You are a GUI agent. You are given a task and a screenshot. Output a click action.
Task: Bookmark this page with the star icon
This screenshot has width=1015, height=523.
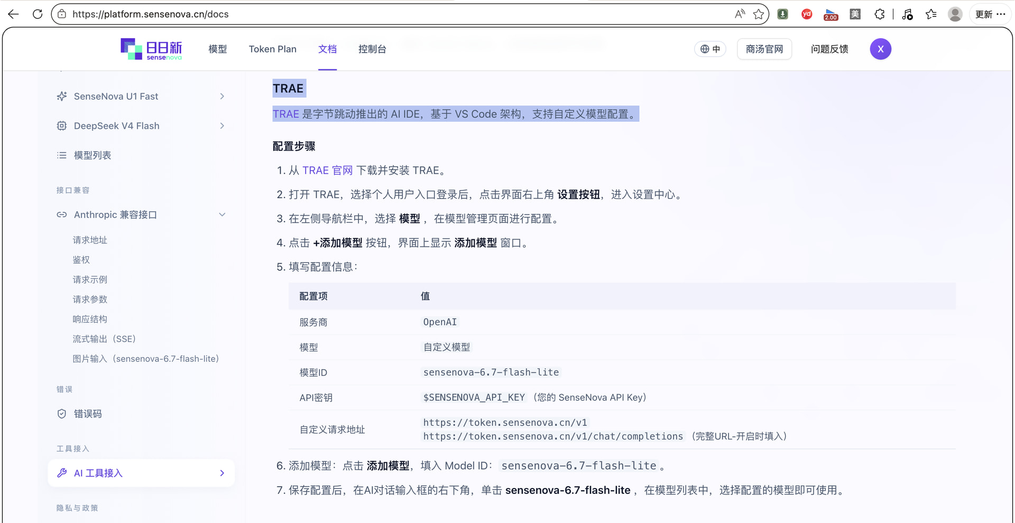coord(759,14)
